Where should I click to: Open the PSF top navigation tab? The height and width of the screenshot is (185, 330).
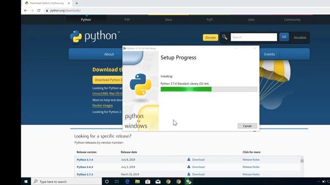pos(127,20)
